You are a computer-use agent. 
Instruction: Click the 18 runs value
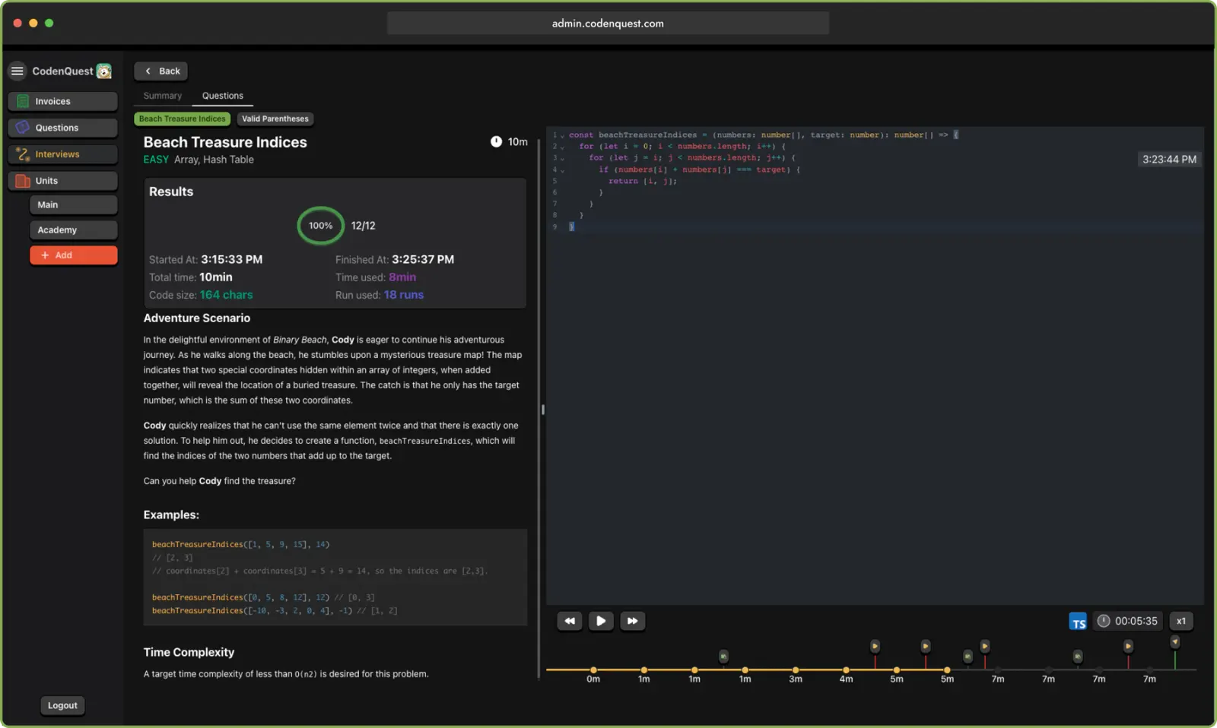click(x=404, y=295)
